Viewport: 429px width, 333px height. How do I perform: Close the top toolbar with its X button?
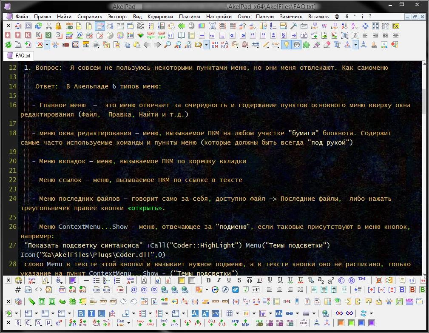(x=9, y=26)
